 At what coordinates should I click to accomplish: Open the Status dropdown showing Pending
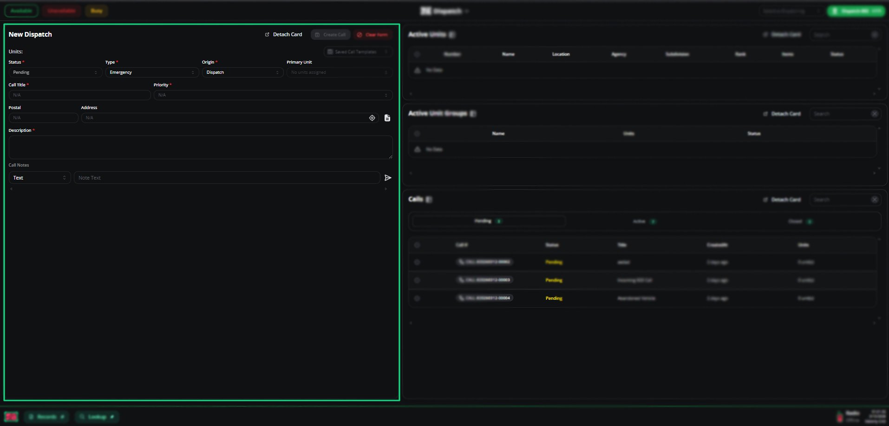tap(55, 72)
